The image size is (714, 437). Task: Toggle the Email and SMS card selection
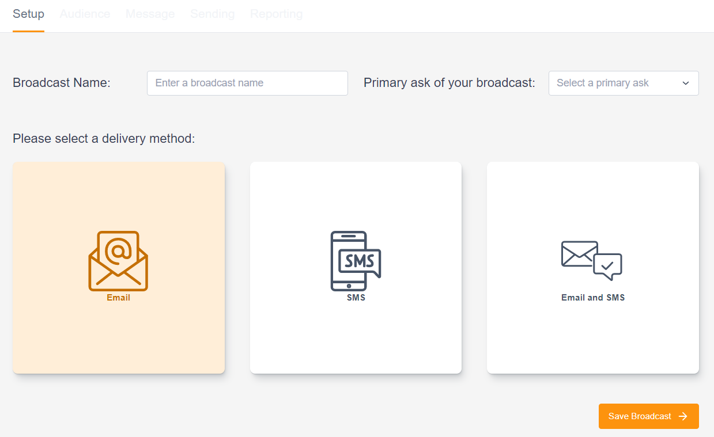(x=592, y=268)
